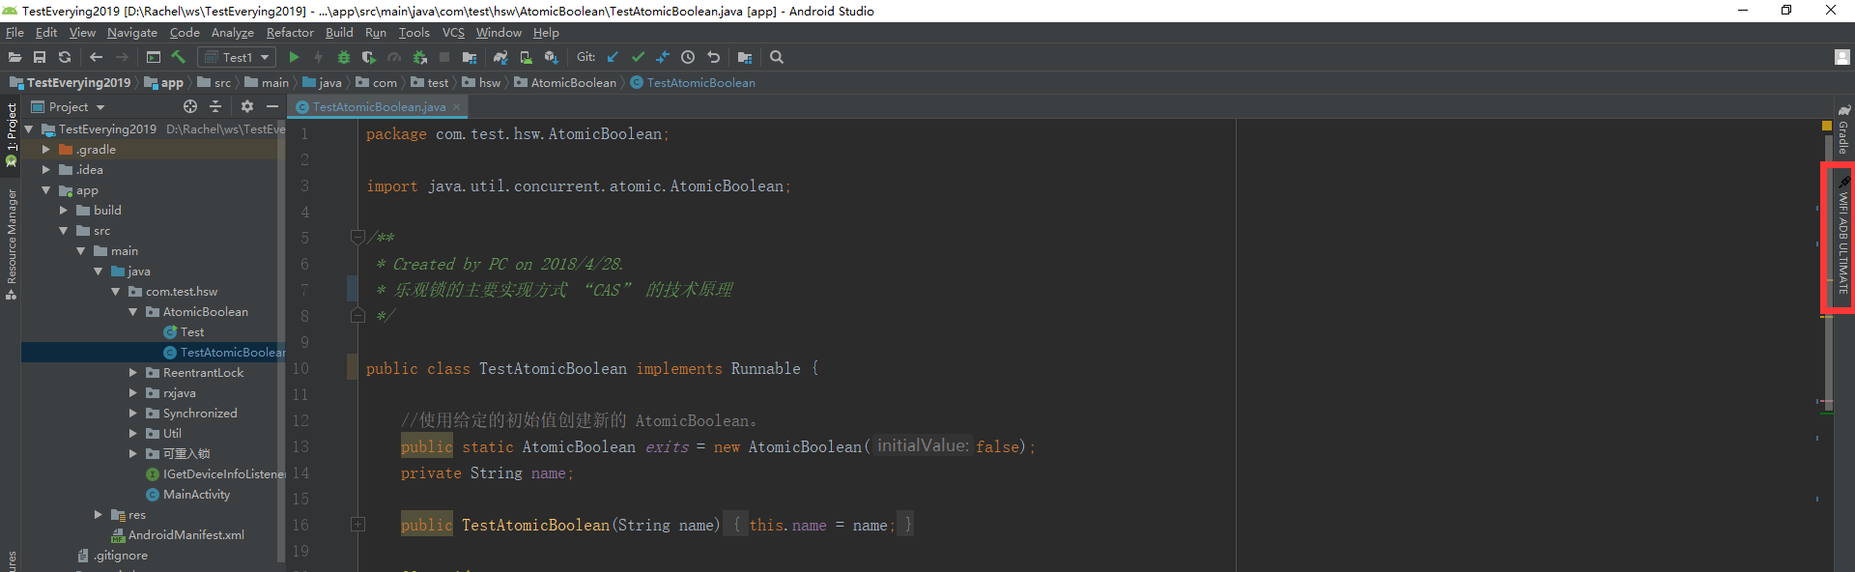
Task: Expand the rxjava package arrow
Action: (x=133, y=392)
